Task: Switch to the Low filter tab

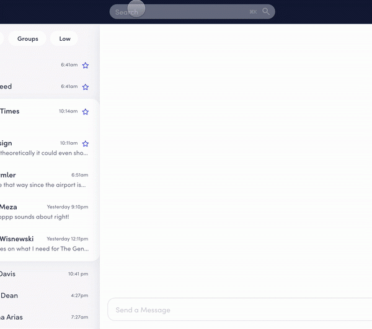Action: [x=64, y=39]
